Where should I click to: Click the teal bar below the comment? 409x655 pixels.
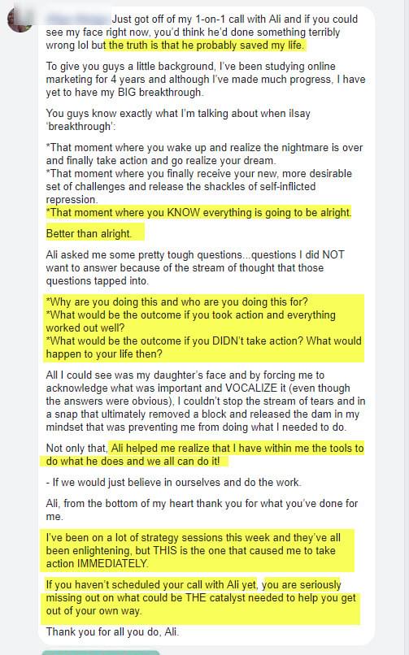[101, 653]
